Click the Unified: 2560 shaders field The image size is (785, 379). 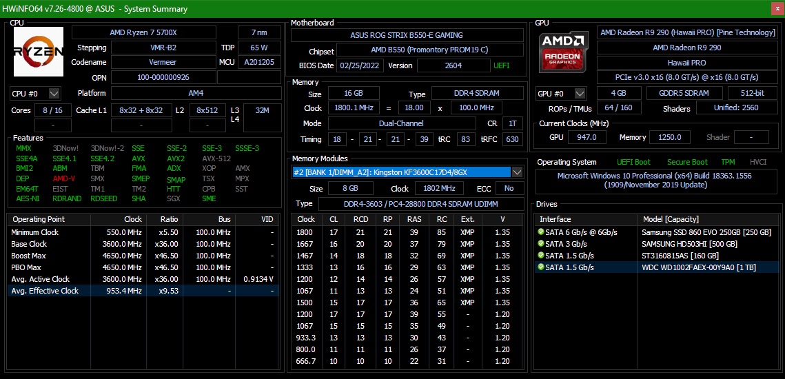coord(737,108)
